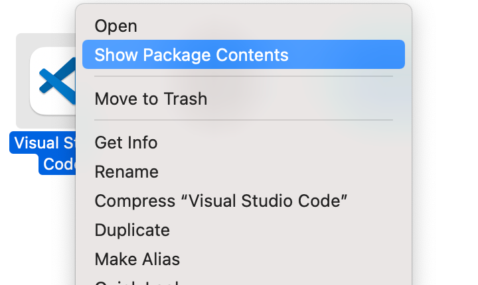
Task: Choose Open from the context menu
Action: pos(116,26)
